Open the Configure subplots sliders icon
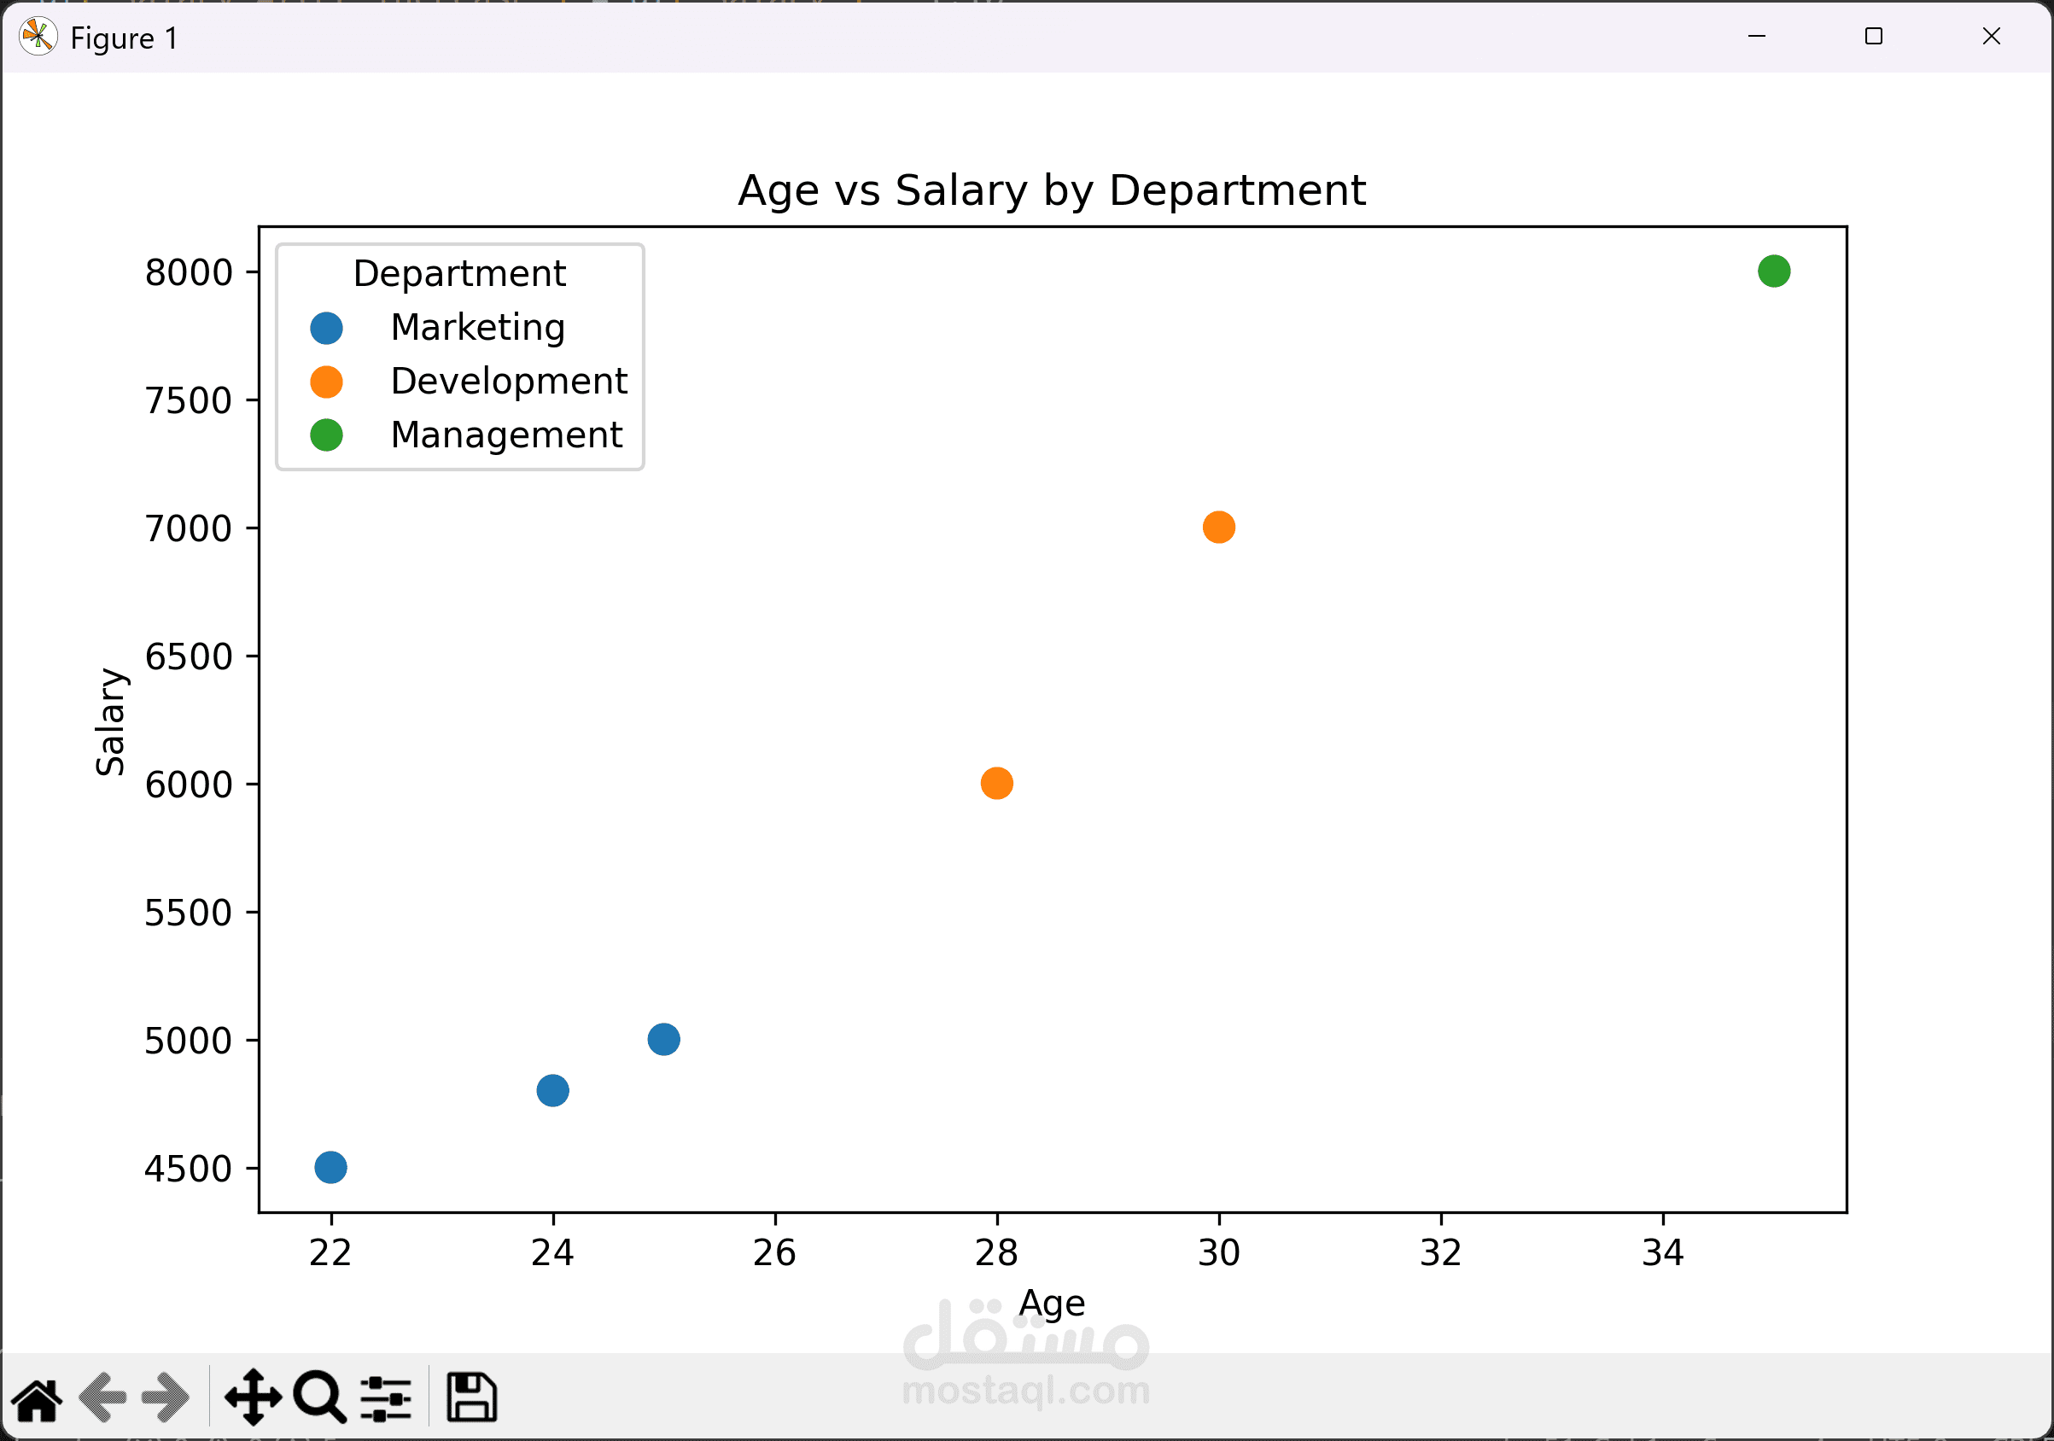Screen dimensions: 2054x1441 [x=386, y=1398]
